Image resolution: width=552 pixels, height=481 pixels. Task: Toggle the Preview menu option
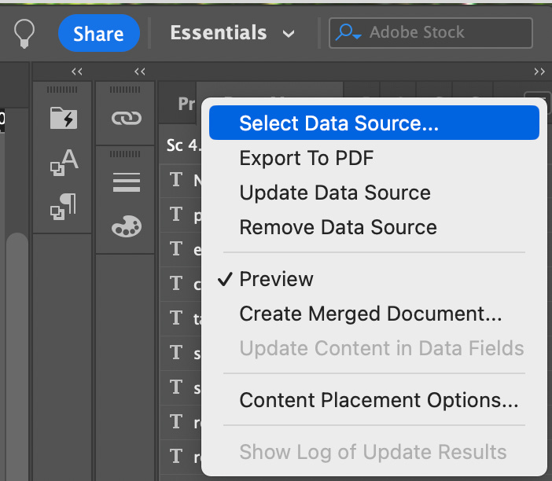276,279
